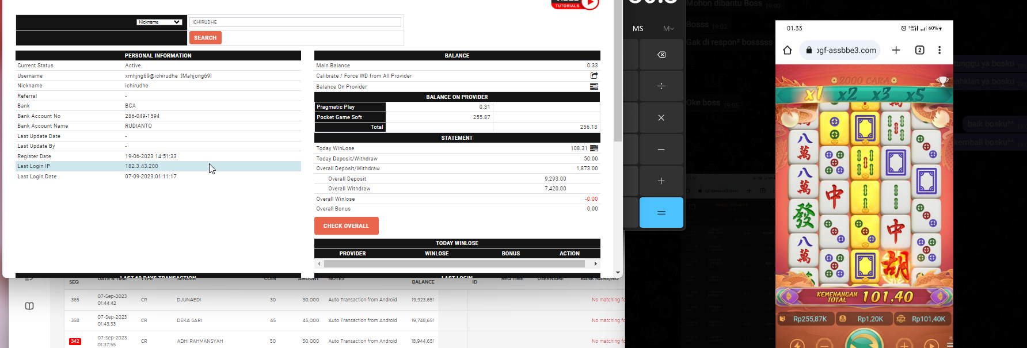The image size is (1027, 348).
Task: Tap the phone browser address bar
Action: (840, 50)
